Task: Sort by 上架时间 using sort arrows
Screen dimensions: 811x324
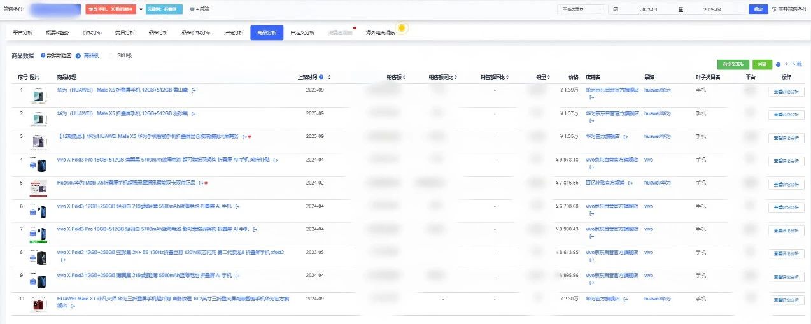Action: (328, 77)
